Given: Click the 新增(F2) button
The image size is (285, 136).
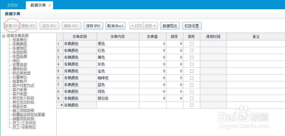Looking at the screenshot, I should tap(12, 26).
